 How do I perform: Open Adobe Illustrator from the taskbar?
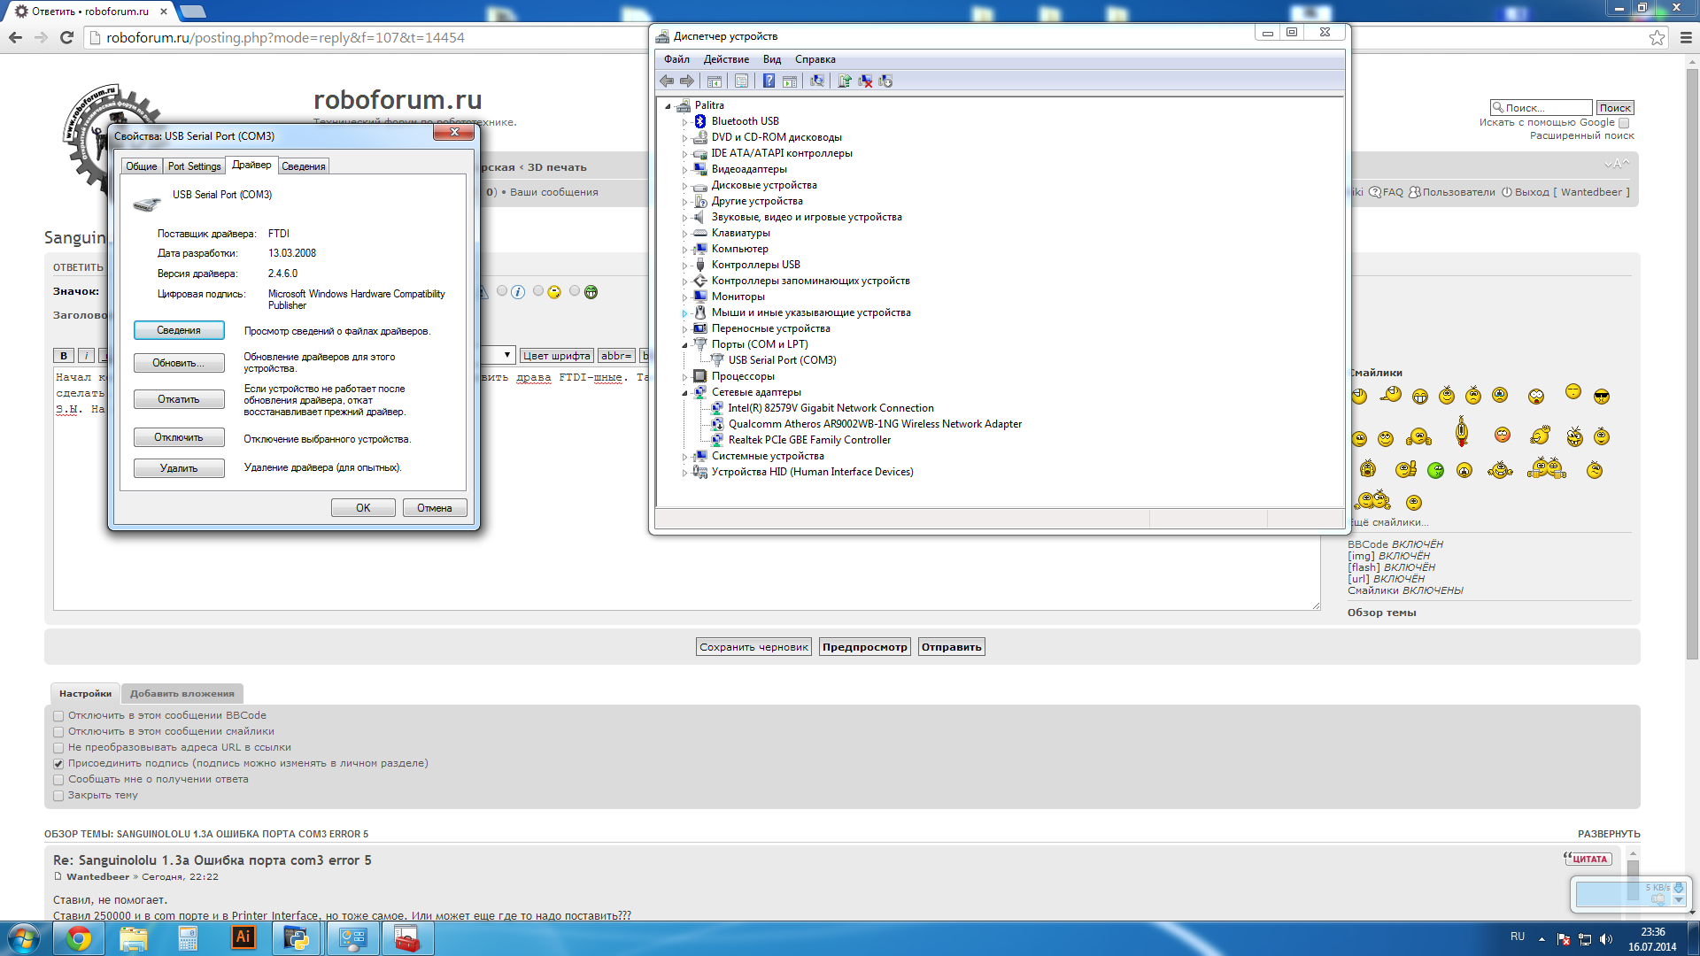[x=243, y=937]
